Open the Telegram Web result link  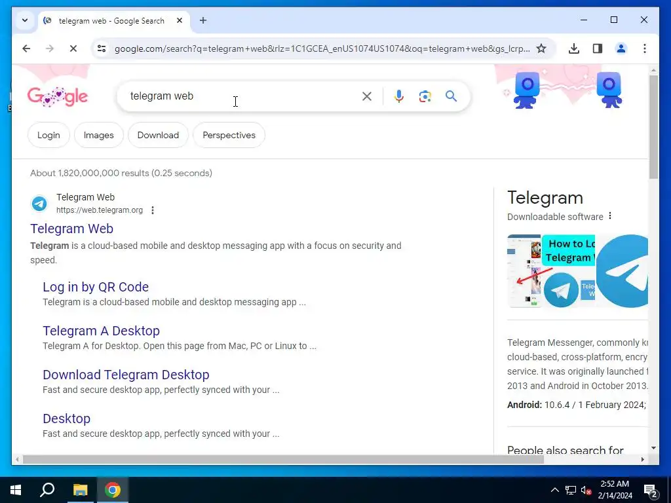click(72, 229)
